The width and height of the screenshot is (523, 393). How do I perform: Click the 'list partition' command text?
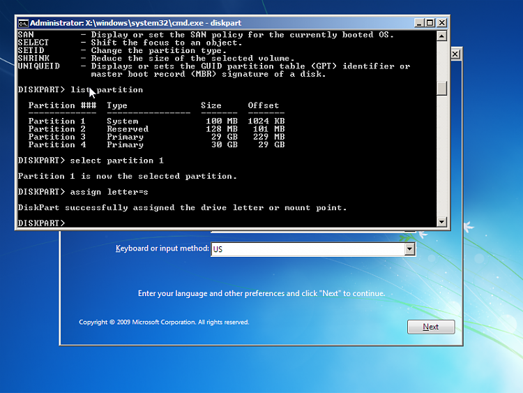(107, 90)
